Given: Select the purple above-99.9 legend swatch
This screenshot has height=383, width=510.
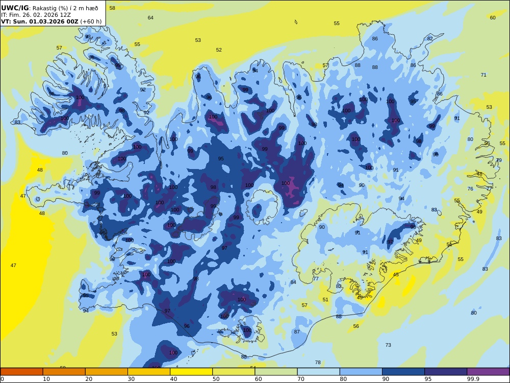Looking at the screenshot, I should [488, 372].
